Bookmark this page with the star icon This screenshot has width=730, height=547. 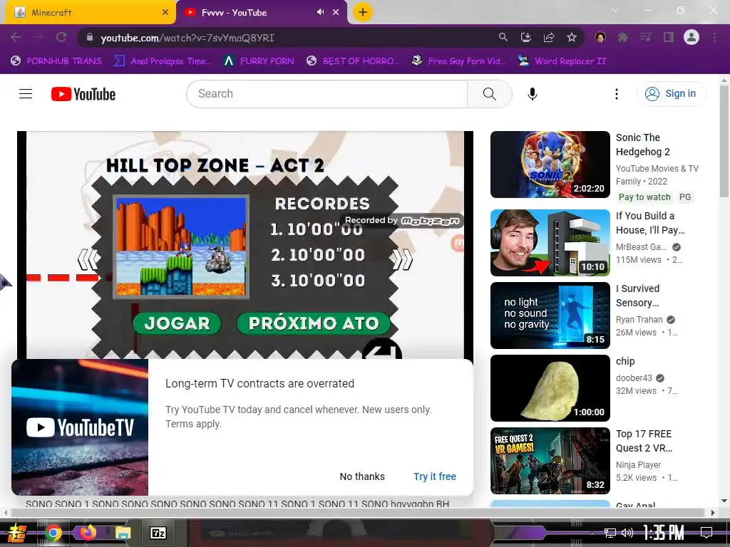(x=572, y=37)
